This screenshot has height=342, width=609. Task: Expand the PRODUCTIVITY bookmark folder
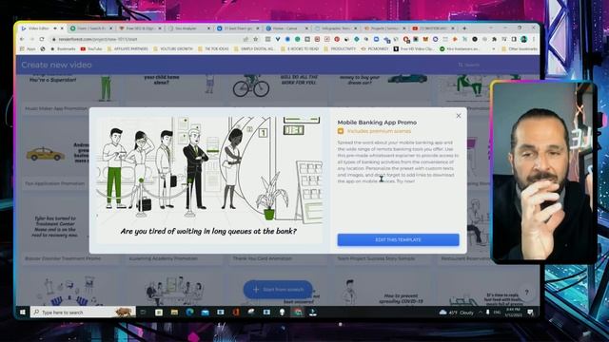pos(340,48)
